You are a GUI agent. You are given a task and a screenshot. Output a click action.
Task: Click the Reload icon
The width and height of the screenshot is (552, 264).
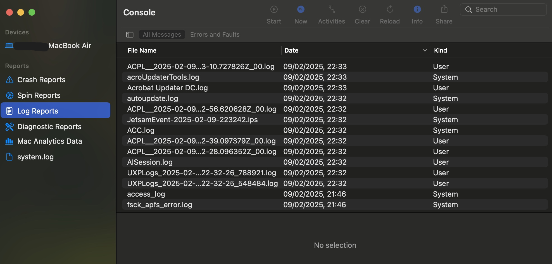pos(390,9)
